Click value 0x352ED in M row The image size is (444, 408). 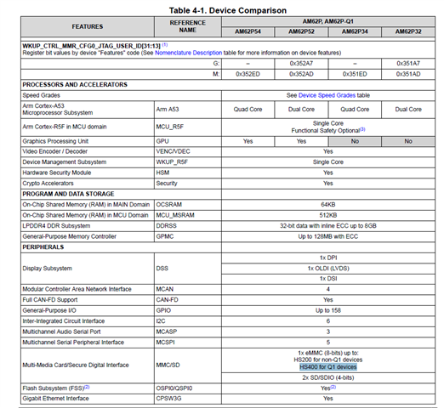[x=248, y=74]
